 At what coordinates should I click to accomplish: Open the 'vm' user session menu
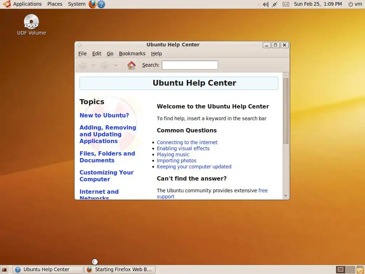(358, 4)
